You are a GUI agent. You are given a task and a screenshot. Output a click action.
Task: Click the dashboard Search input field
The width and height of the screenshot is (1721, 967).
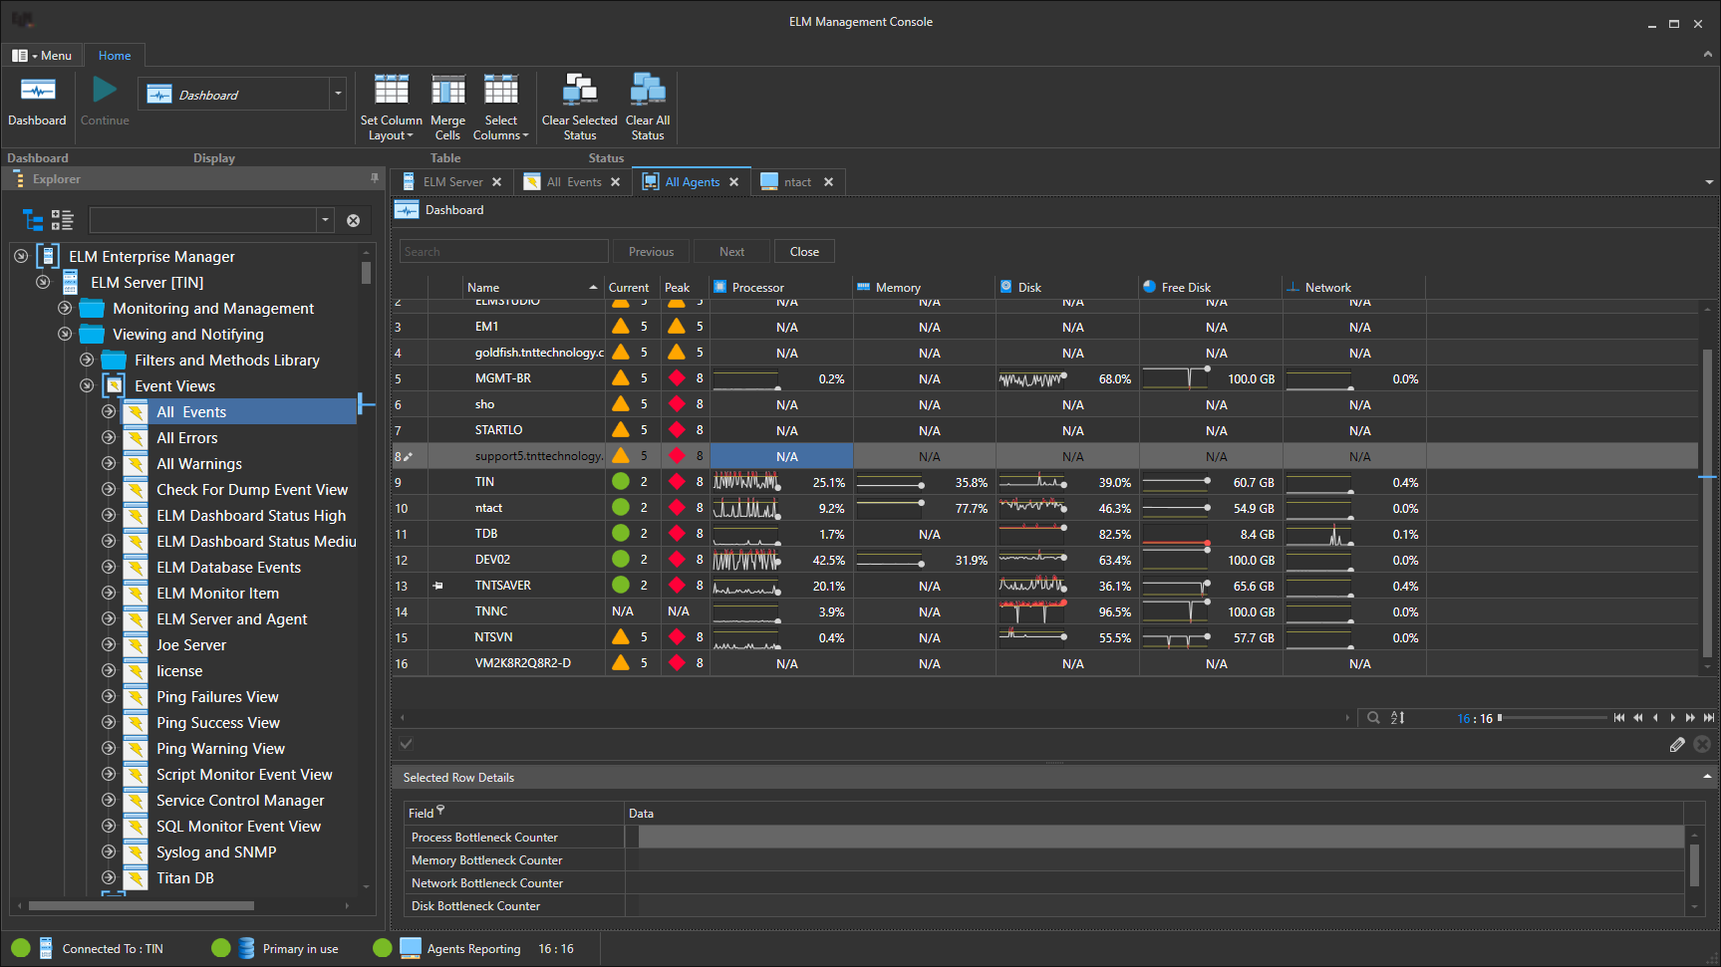[504, 252]
